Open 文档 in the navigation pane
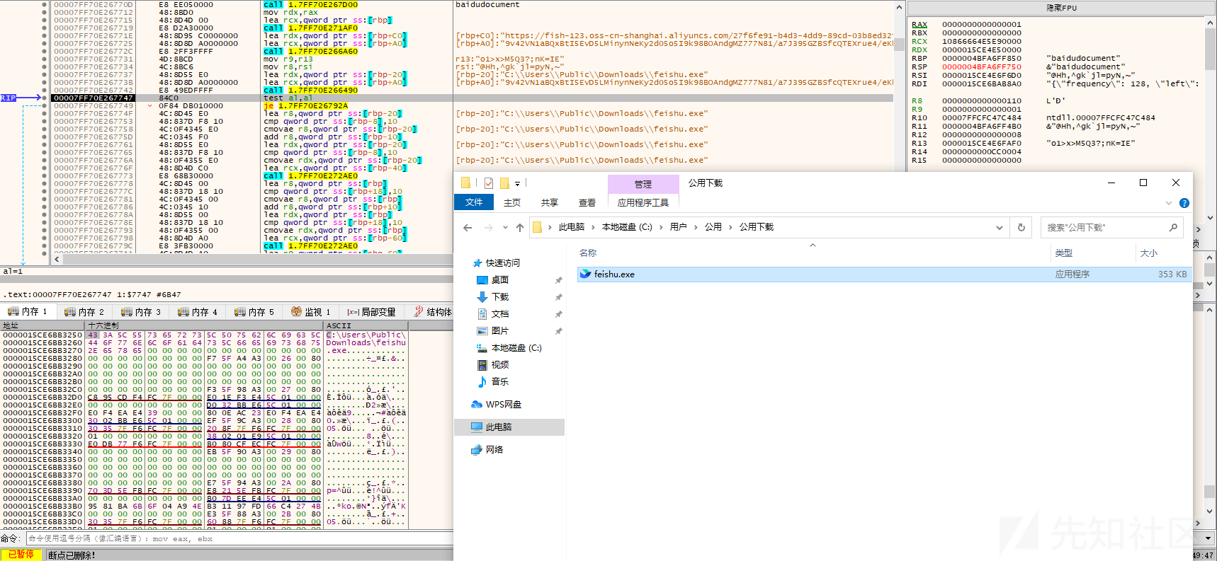Screen dimensions: 1217x561 pos(500,314)
